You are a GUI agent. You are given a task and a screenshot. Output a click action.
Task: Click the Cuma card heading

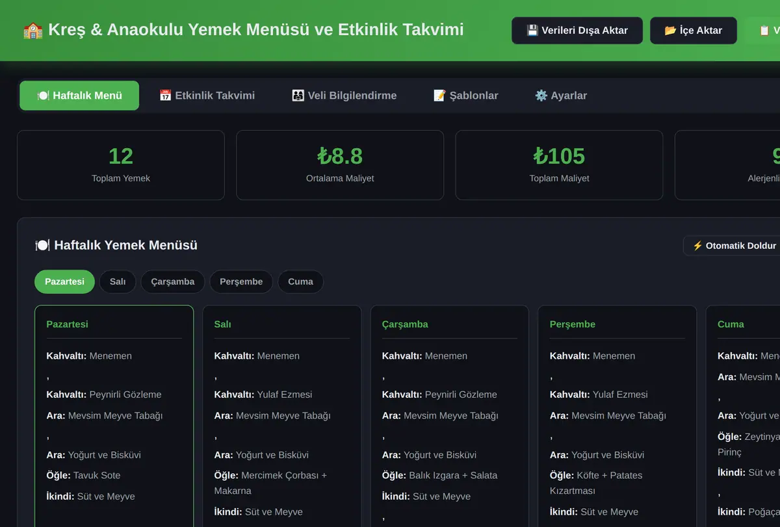[x=731, y=324]
